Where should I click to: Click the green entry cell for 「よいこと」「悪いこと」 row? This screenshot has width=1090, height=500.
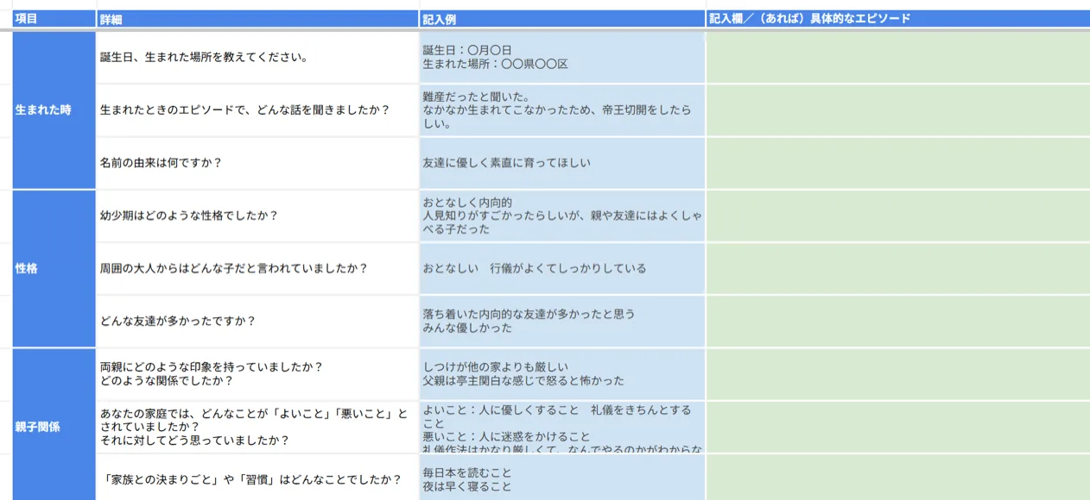pos(898,428)
